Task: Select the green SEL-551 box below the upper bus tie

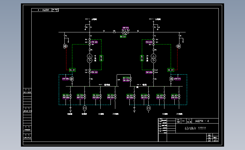Action: (x=123, y=37)
